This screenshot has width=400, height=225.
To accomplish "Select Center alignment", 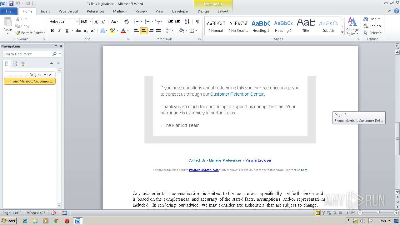I will (144, 31).
